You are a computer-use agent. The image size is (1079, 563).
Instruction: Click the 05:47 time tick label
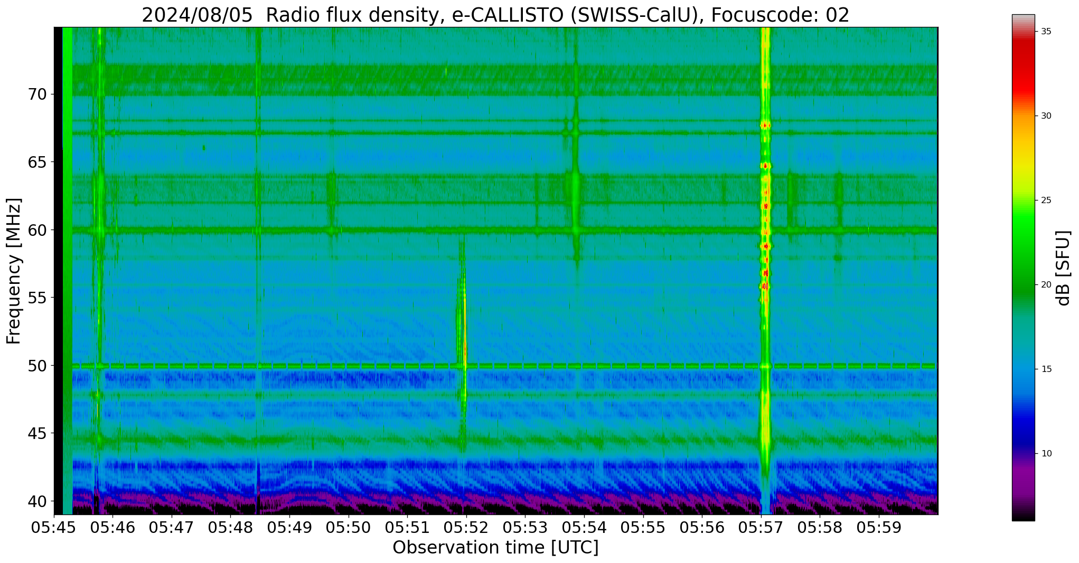[x=172, y=527]
